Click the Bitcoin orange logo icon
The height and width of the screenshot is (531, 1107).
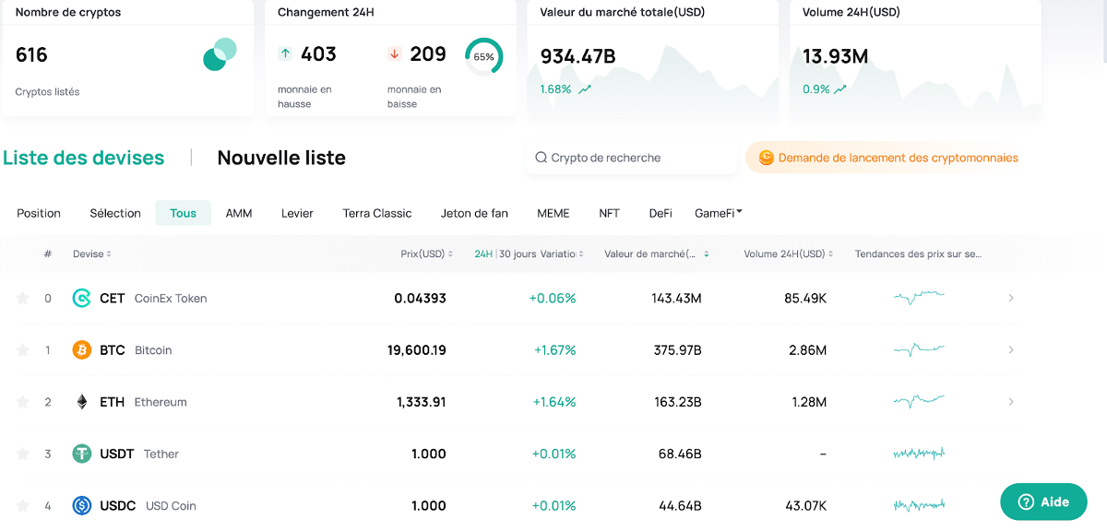point(82,349)
